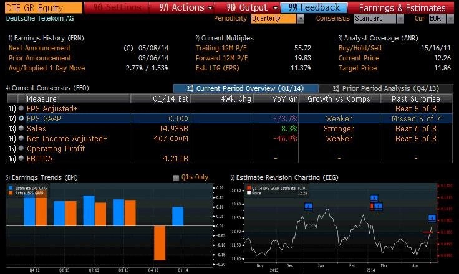This screenshot has width=459, height=274.
Task: Select the Net Income Adjusted+ radio button
Action: click(21, 138)
